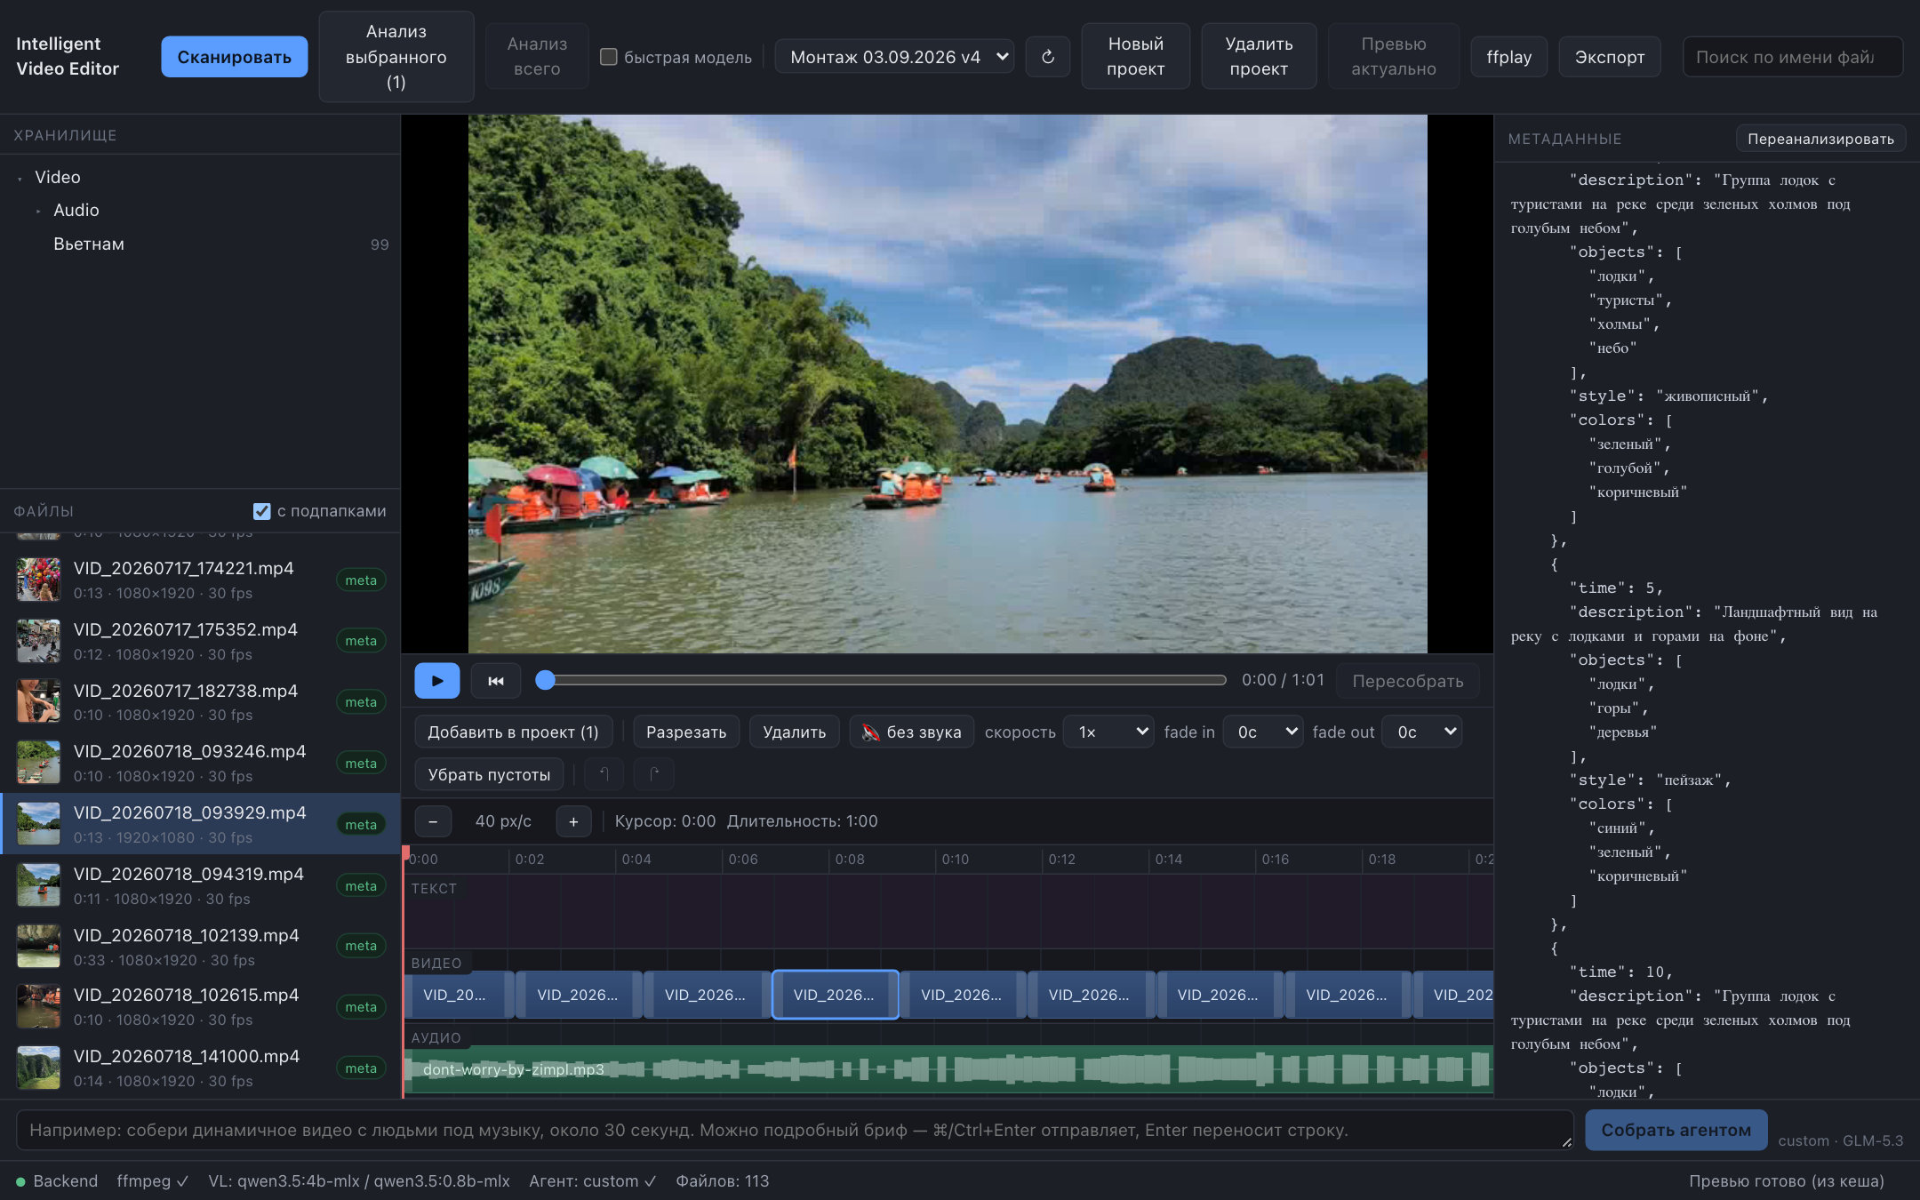Viewport: 1920px width, 1200px height.
Task: Click thumbnail of VID_20260718_094319.mp4
Action: 38,885
